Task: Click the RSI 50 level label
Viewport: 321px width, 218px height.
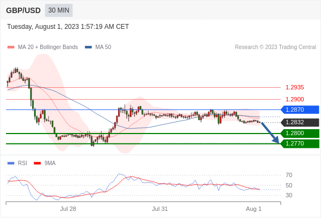Action: (x=289, y=185)
